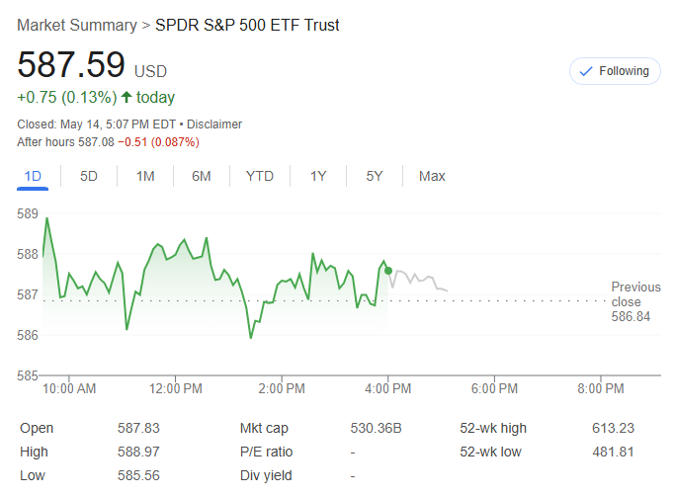Screen dimensions: 674x496
Task: Select the 1D time range tab
Action: 33,176
